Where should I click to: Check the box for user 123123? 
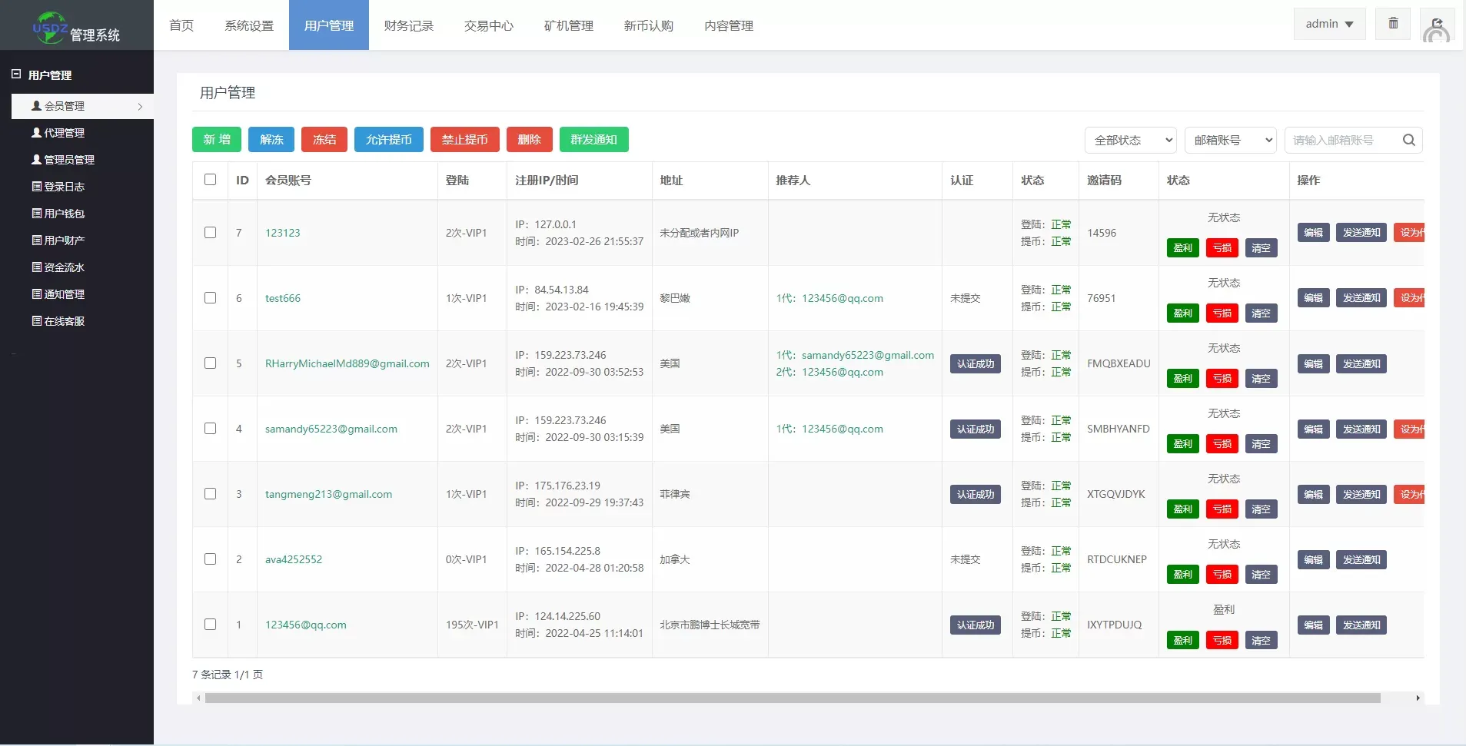210,233
